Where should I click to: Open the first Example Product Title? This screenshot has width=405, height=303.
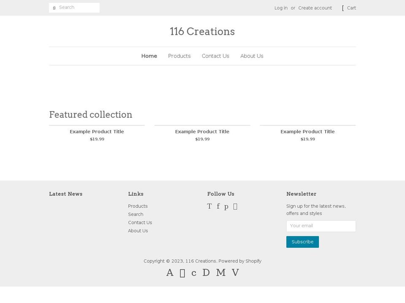97,132
